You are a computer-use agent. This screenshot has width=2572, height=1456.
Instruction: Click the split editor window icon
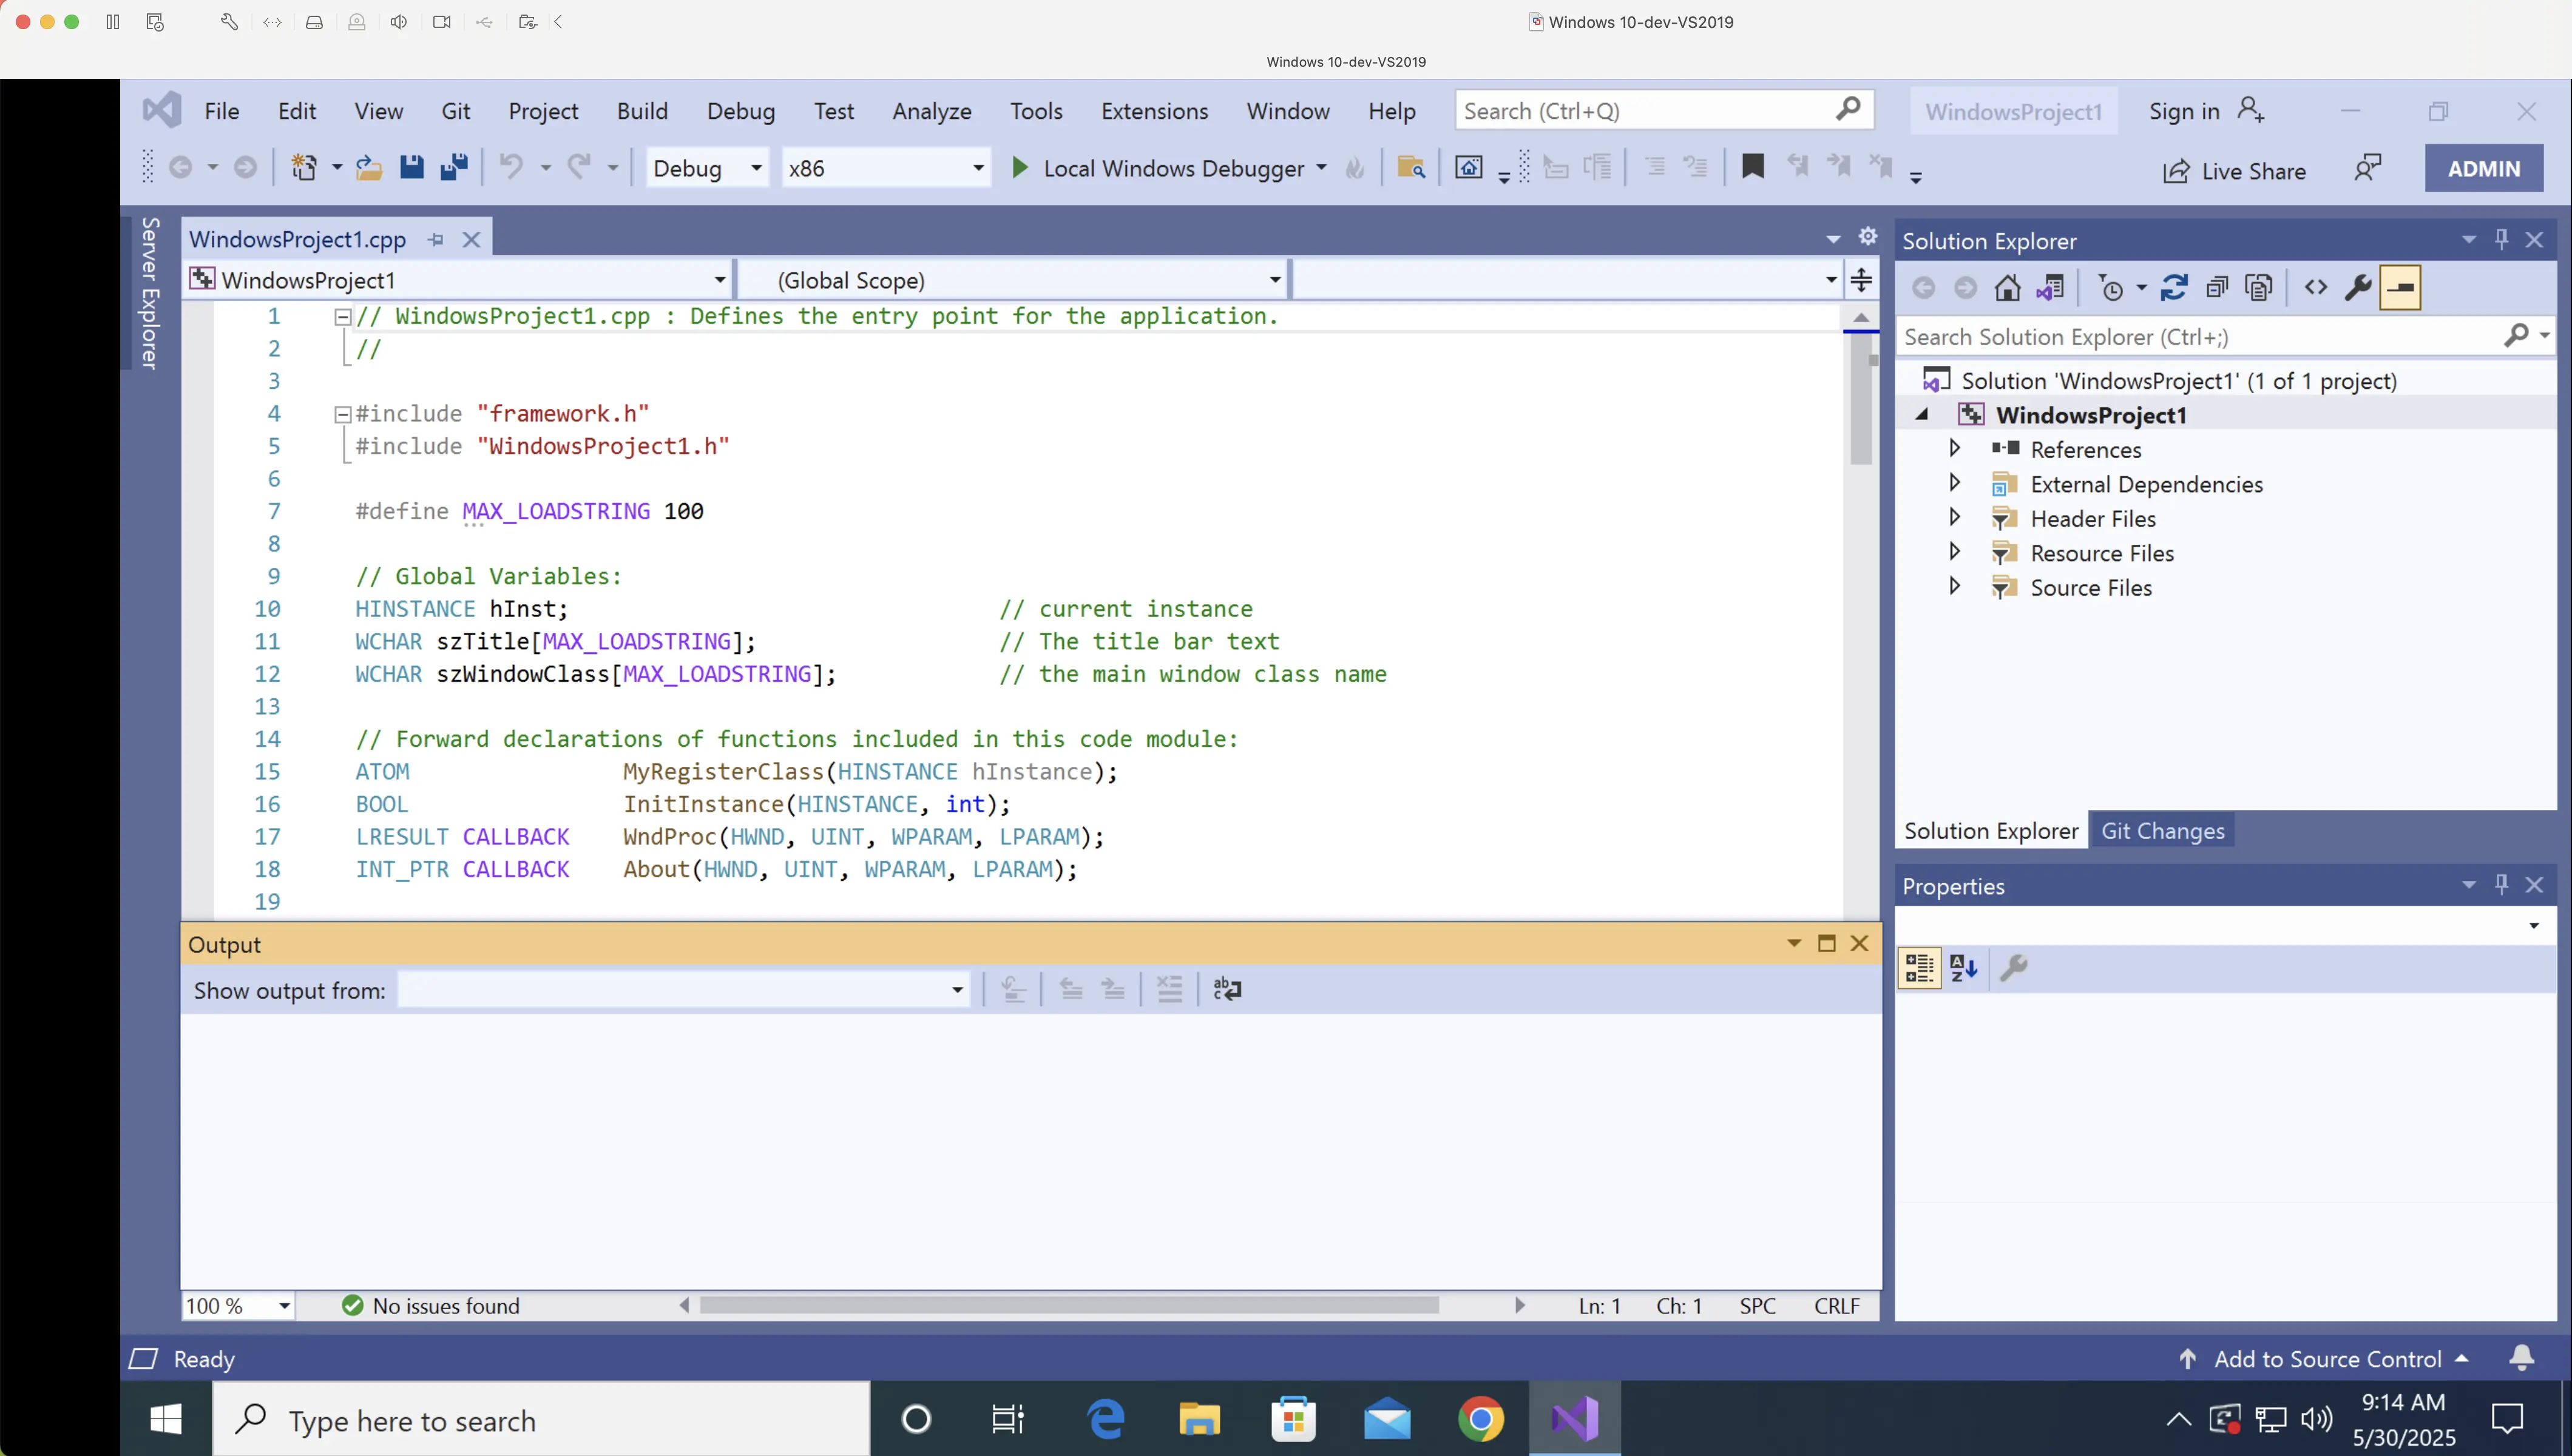[x=1861, y=280]
